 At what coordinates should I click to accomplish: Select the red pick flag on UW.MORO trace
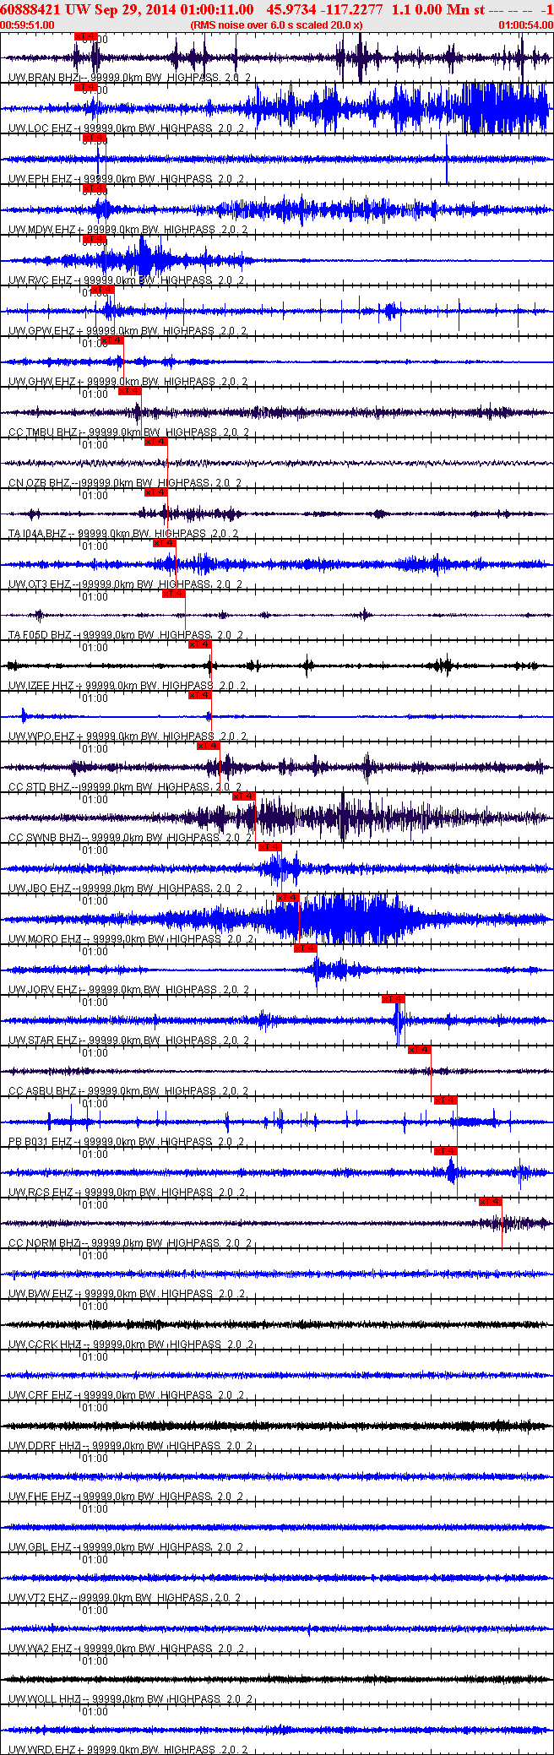pyautogui.click(x=288, y=898)
